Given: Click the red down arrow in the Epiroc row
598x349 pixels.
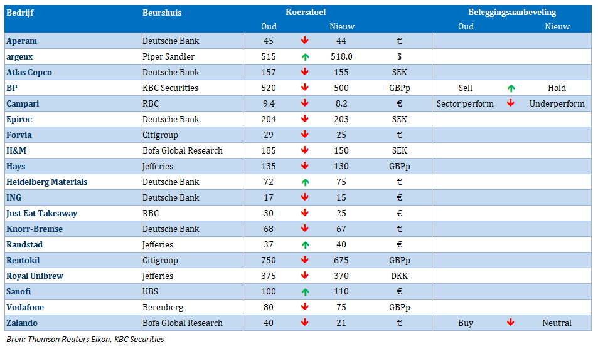Looking at the screenshot, I should 305,118.
